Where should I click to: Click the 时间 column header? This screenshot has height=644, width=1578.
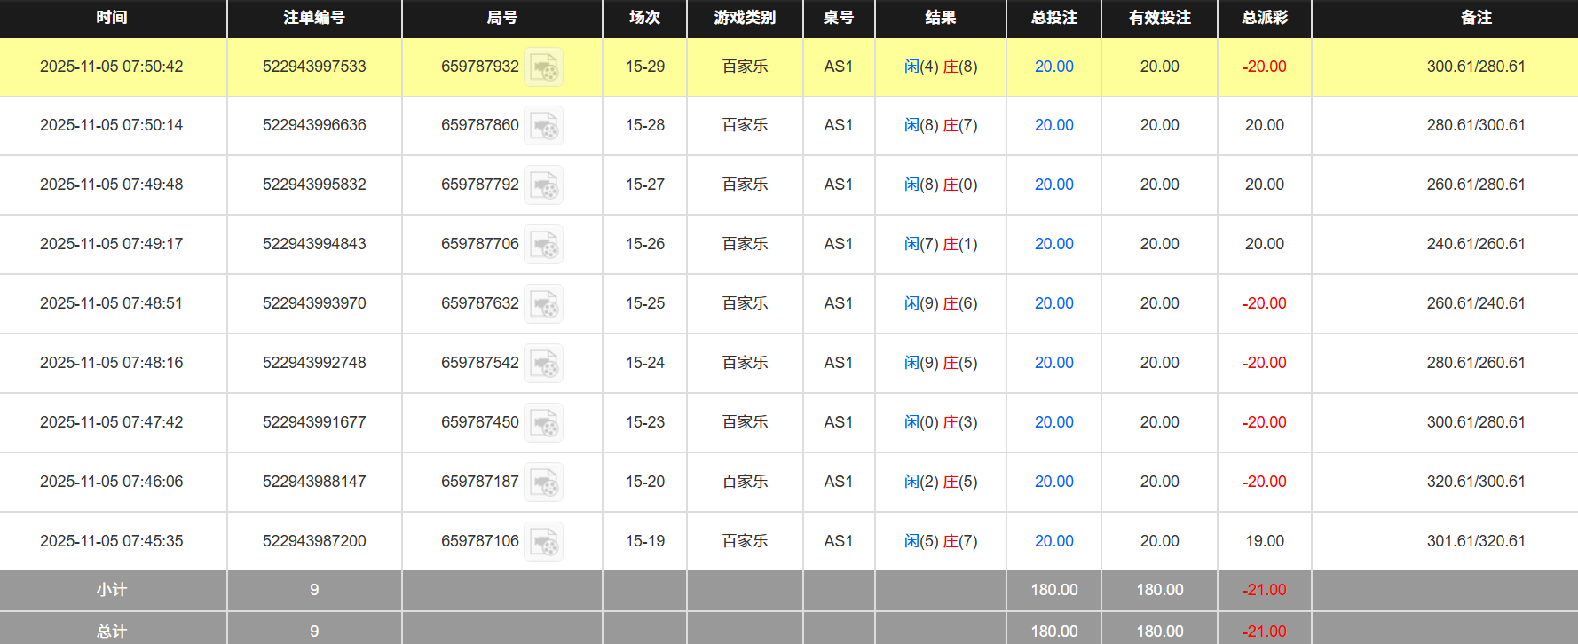click(112, 18)
